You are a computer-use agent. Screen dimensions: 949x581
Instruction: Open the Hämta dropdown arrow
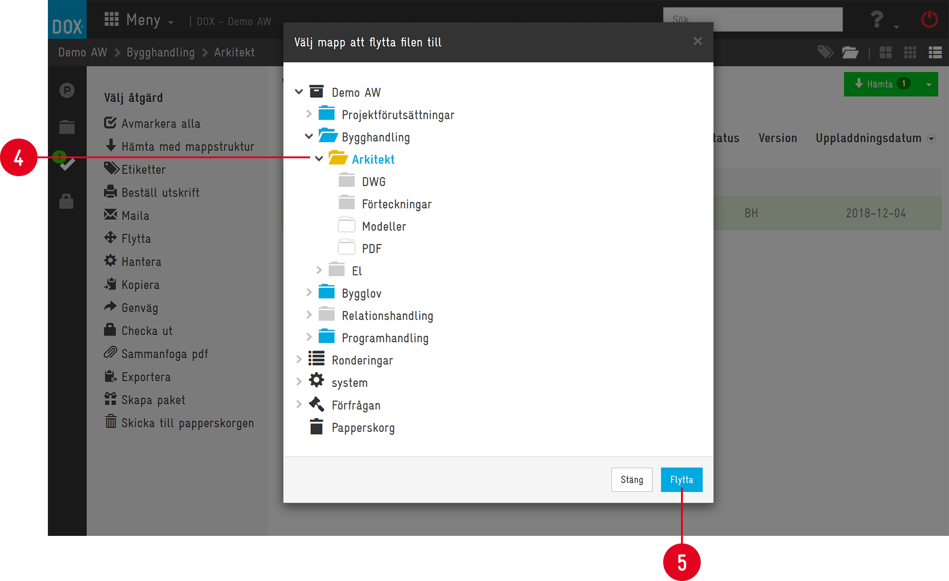929,84
